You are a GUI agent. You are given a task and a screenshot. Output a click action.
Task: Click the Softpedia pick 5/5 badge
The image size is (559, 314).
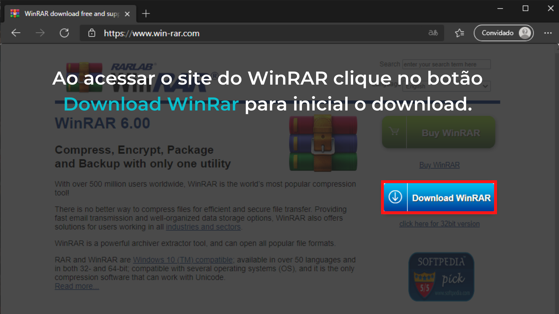[441, 277]
